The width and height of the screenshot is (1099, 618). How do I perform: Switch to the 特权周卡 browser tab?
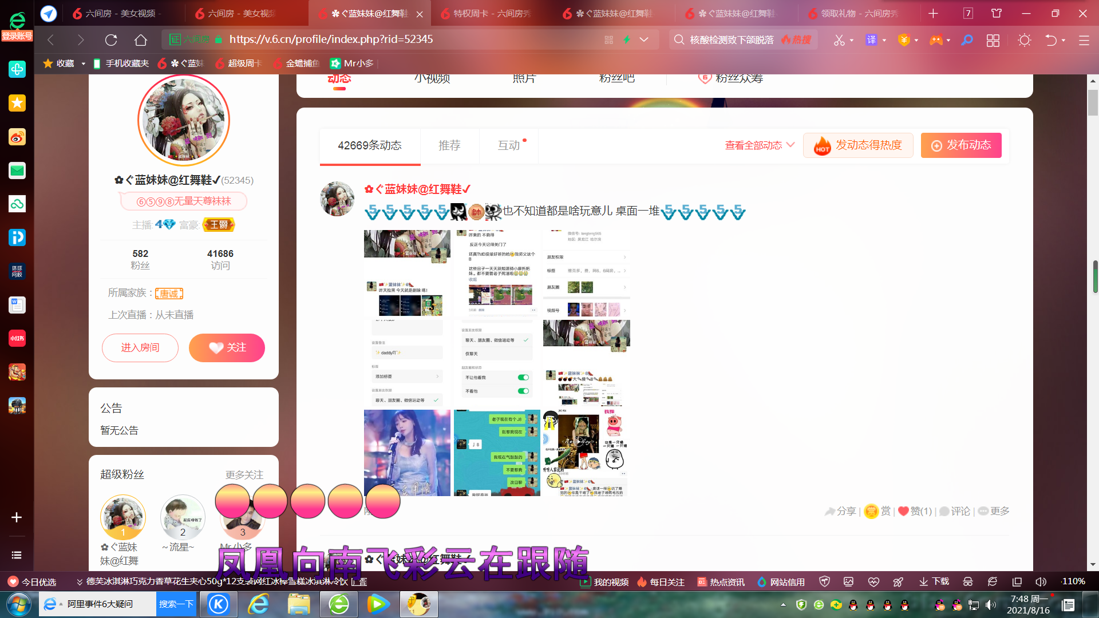click(x=491, y=13)
